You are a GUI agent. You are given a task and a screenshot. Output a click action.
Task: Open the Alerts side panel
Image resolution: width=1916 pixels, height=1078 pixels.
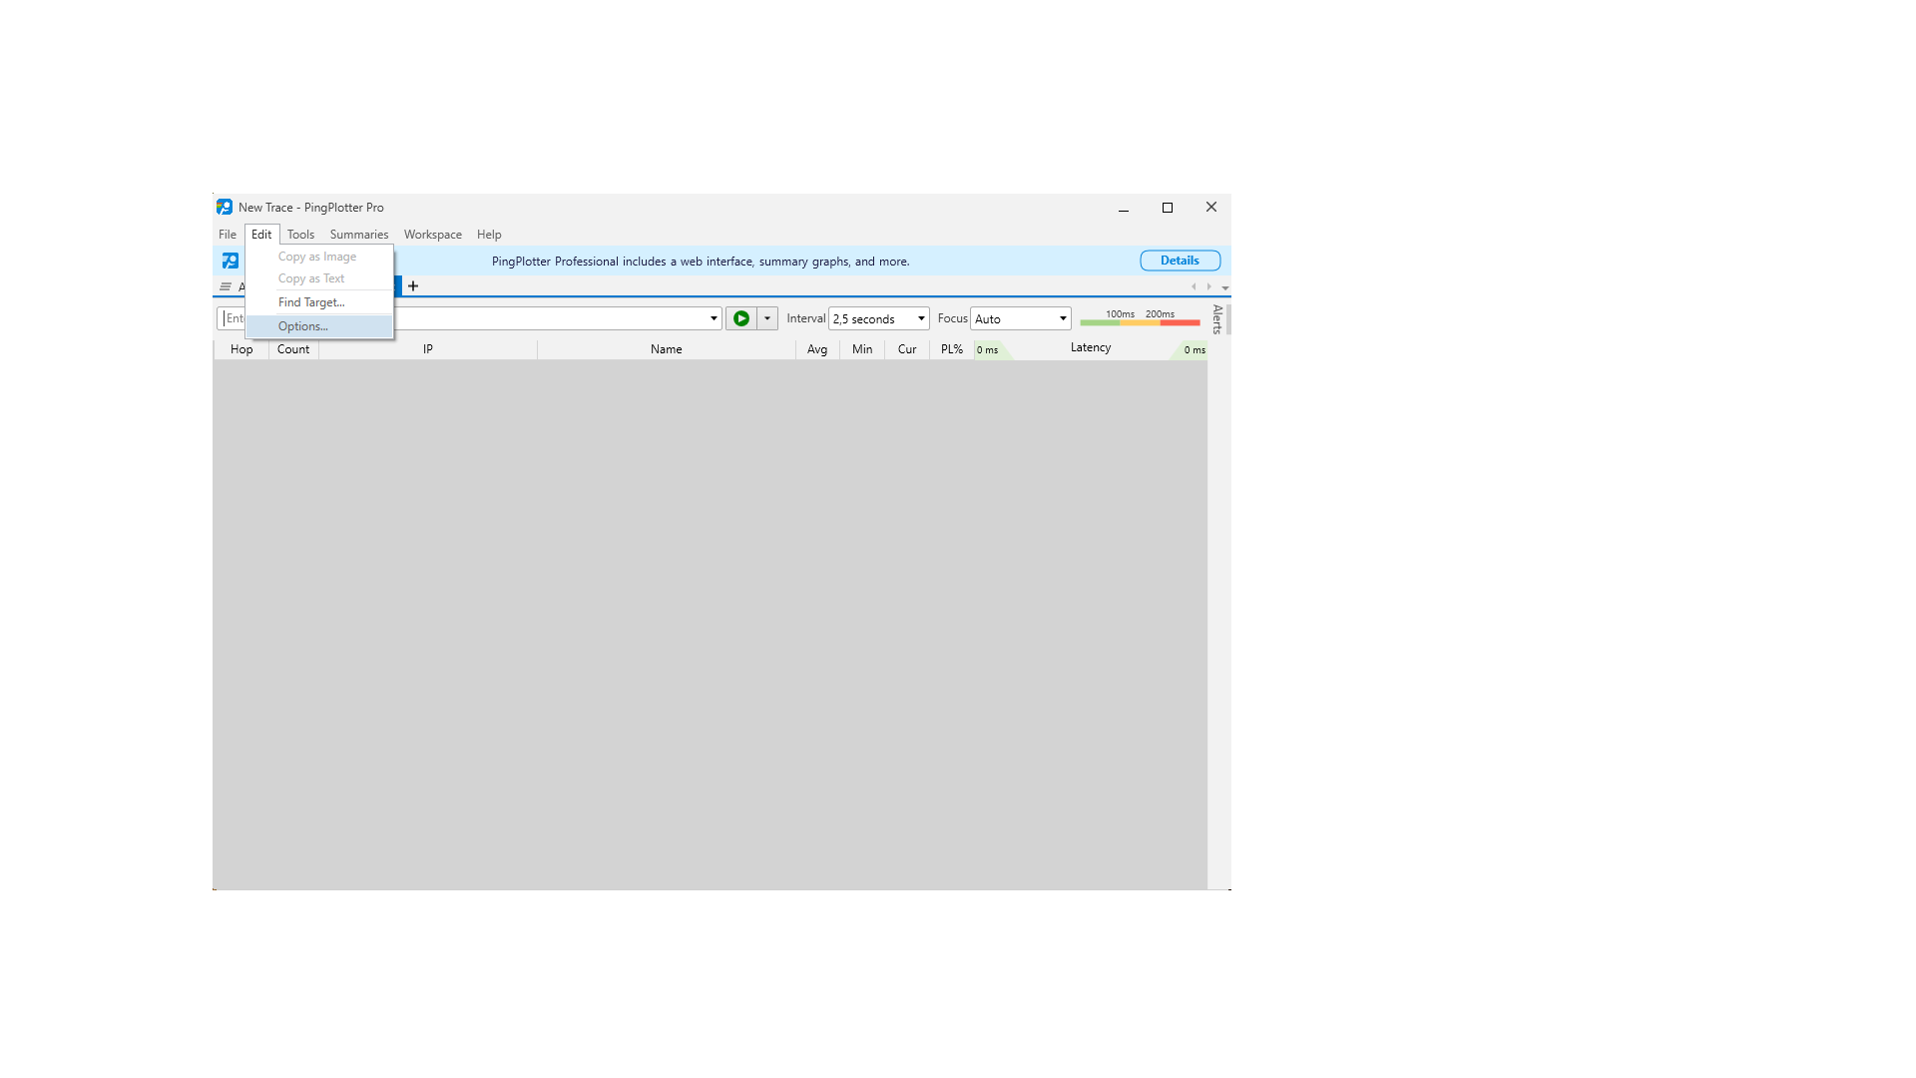click(1217, 318)
